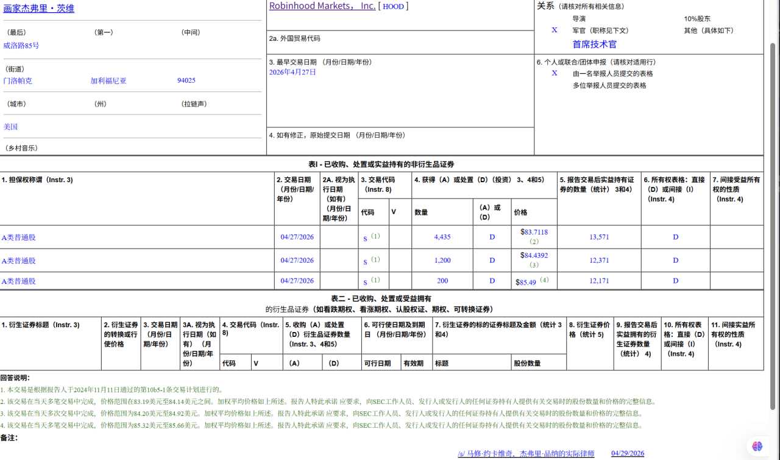Click the price value $84.4392
Screen dimensions: 780x460
pyautogui.click(x=534, y=255)
